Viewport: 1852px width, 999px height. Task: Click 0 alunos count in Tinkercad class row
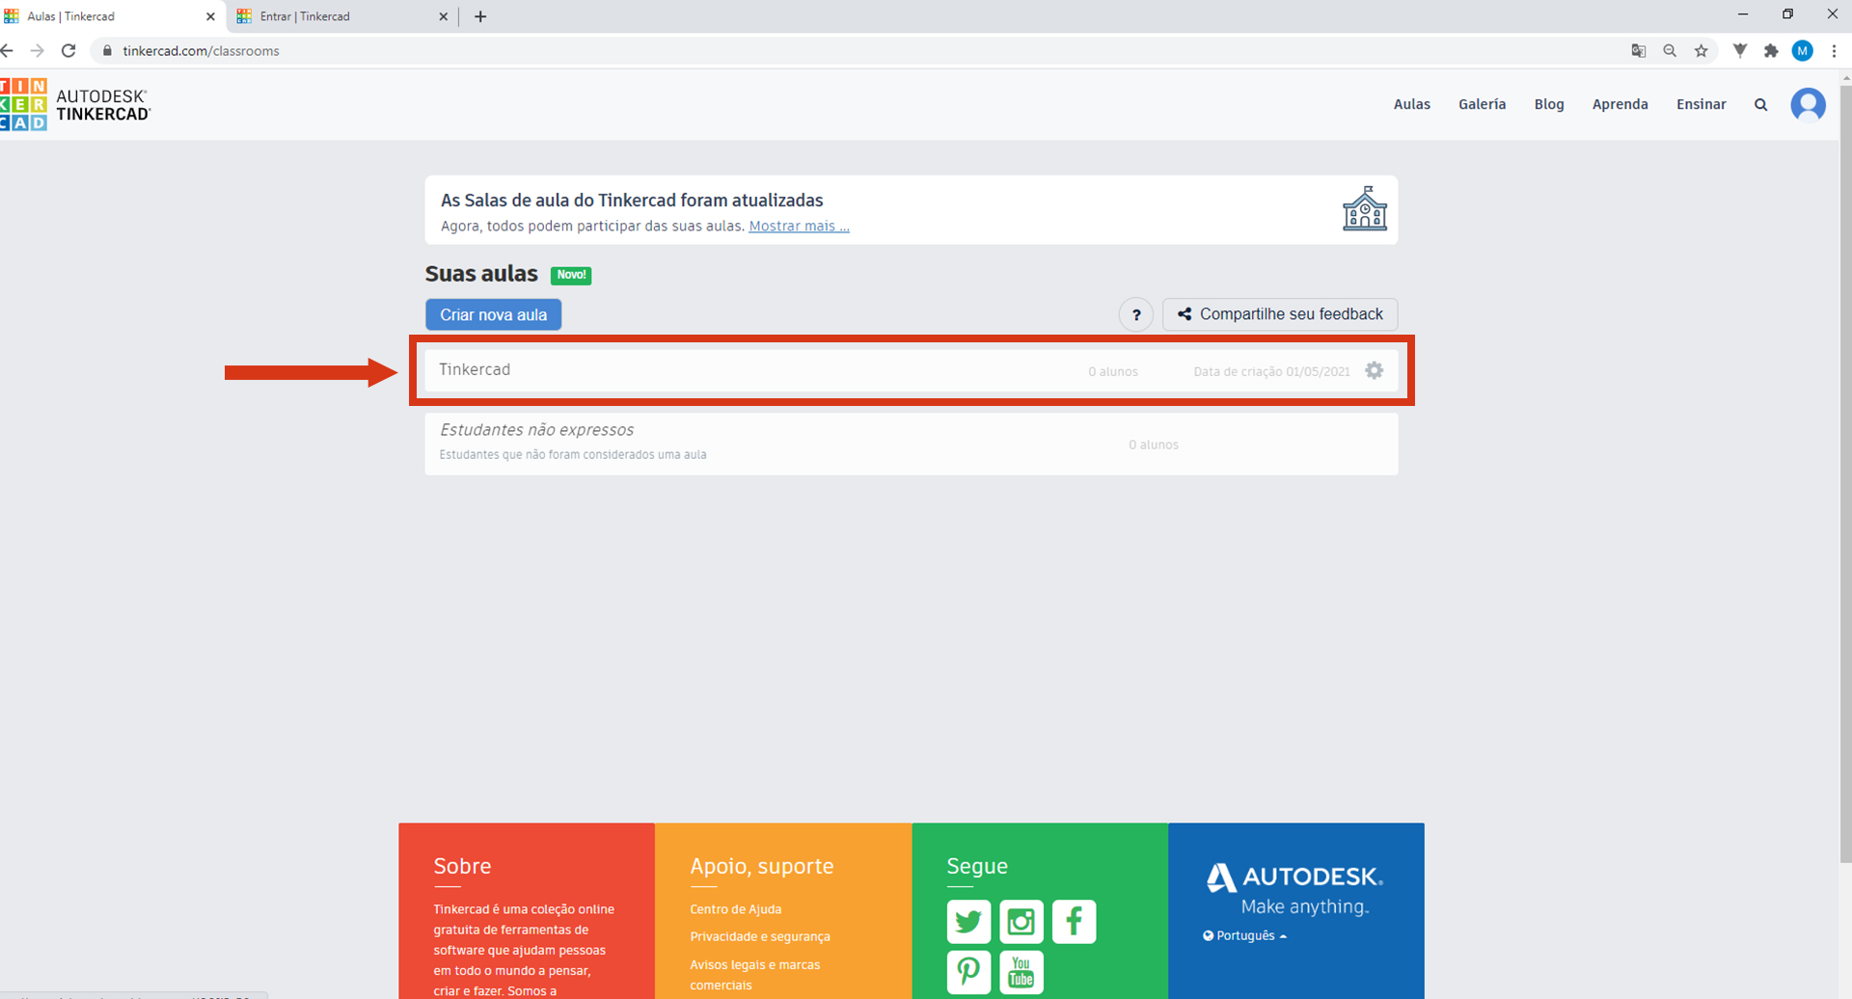pyautogui.click(x=1113, y=371)
